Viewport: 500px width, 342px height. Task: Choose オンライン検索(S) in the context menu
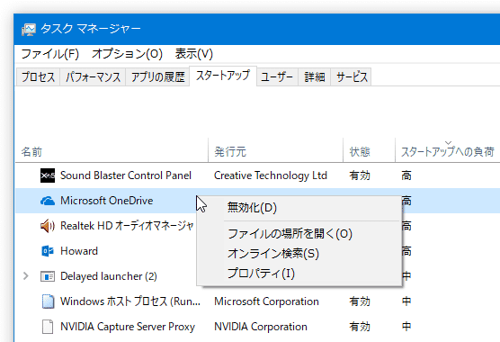click(x=299, y=254)
